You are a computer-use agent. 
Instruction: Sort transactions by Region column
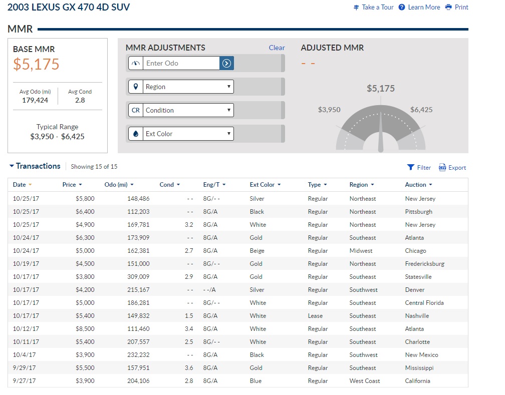[362, 184]
